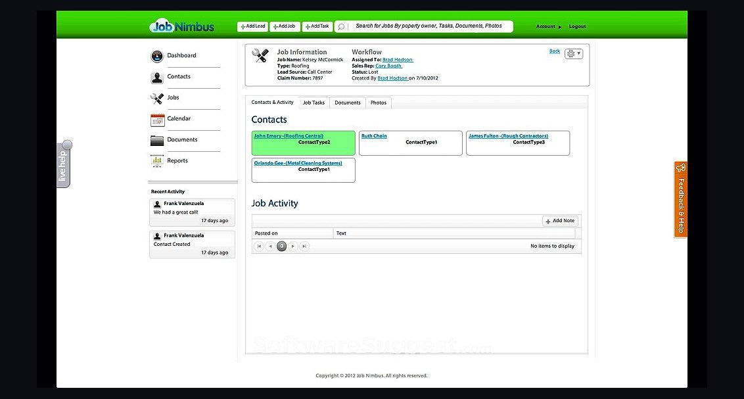This screenshot has height=399, width=744.
Task: Click avatar icon on 'Contact Created' activity
Action: coord(157,236)
